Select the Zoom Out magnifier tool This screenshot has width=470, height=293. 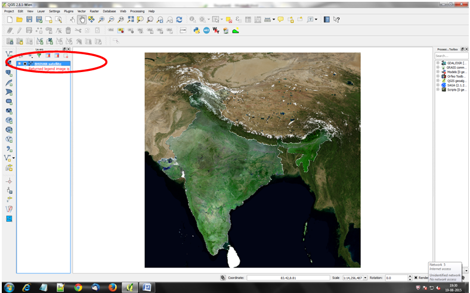point(111,20)
